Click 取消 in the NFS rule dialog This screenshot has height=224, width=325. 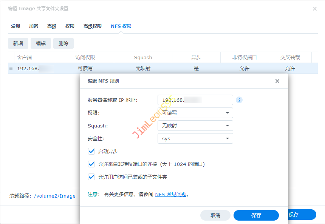(215, 215)
